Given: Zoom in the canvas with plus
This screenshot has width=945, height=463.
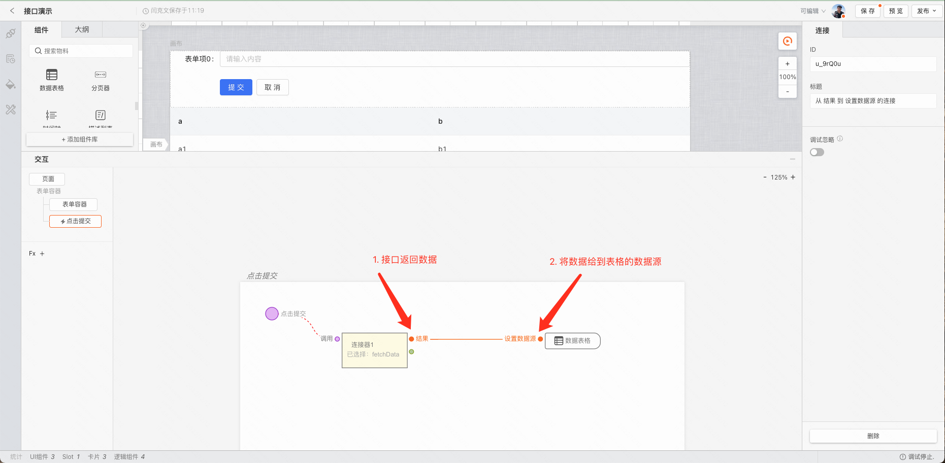Looking at the screenshot, I should (x=788, y=64).
